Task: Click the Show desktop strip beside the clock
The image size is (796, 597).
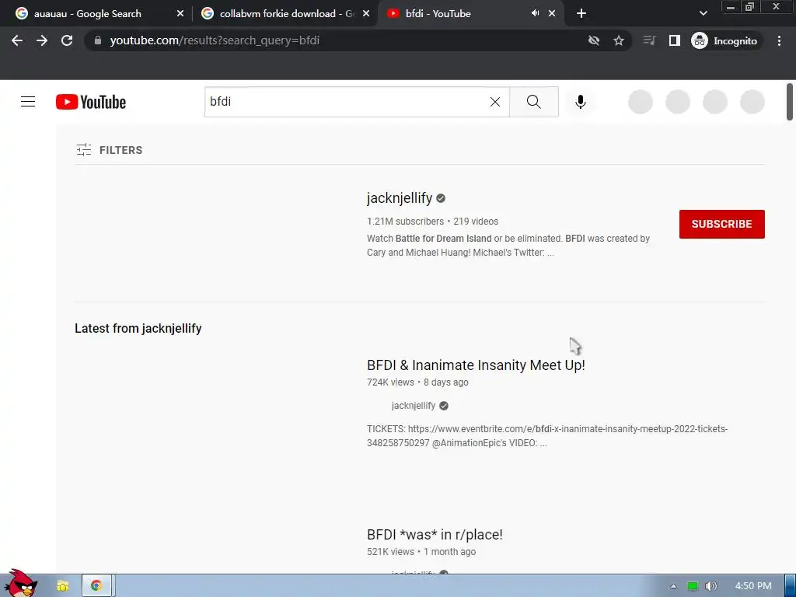Action: coord(791,586)
